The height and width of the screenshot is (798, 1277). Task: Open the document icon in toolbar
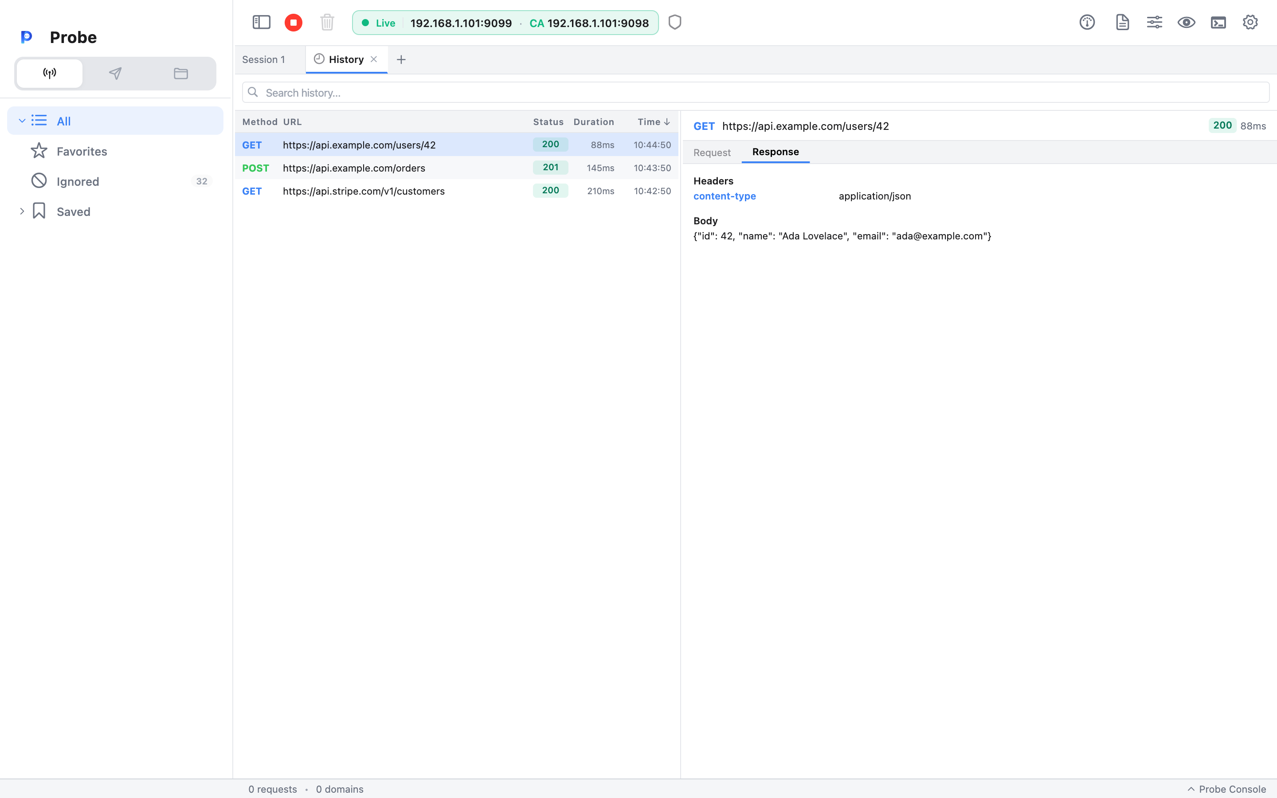[1122, 22]
